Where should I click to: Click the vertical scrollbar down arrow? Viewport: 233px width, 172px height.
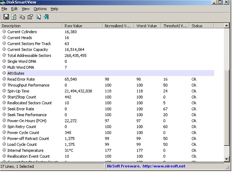pyautogui.click(x=227, y=159)
